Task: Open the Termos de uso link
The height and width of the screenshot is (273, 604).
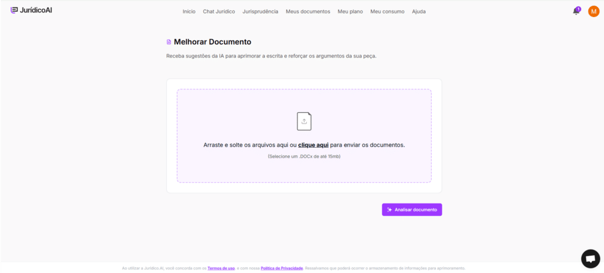Action: point(221,268)
